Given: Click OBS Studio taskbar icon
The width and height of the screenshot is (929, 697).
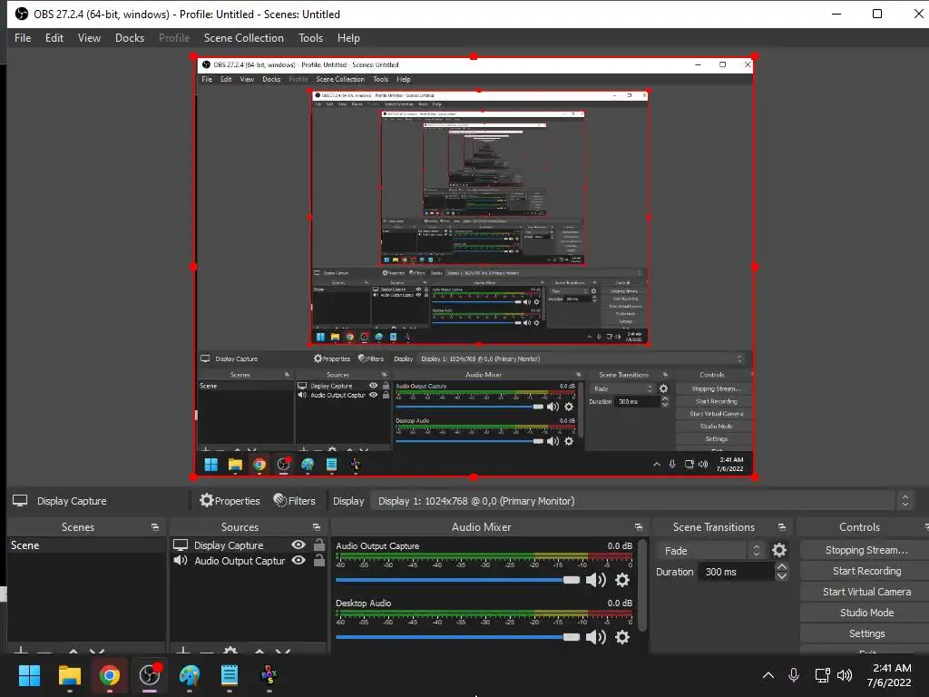Looking at the screenshot, I should [x=150, y=675].
